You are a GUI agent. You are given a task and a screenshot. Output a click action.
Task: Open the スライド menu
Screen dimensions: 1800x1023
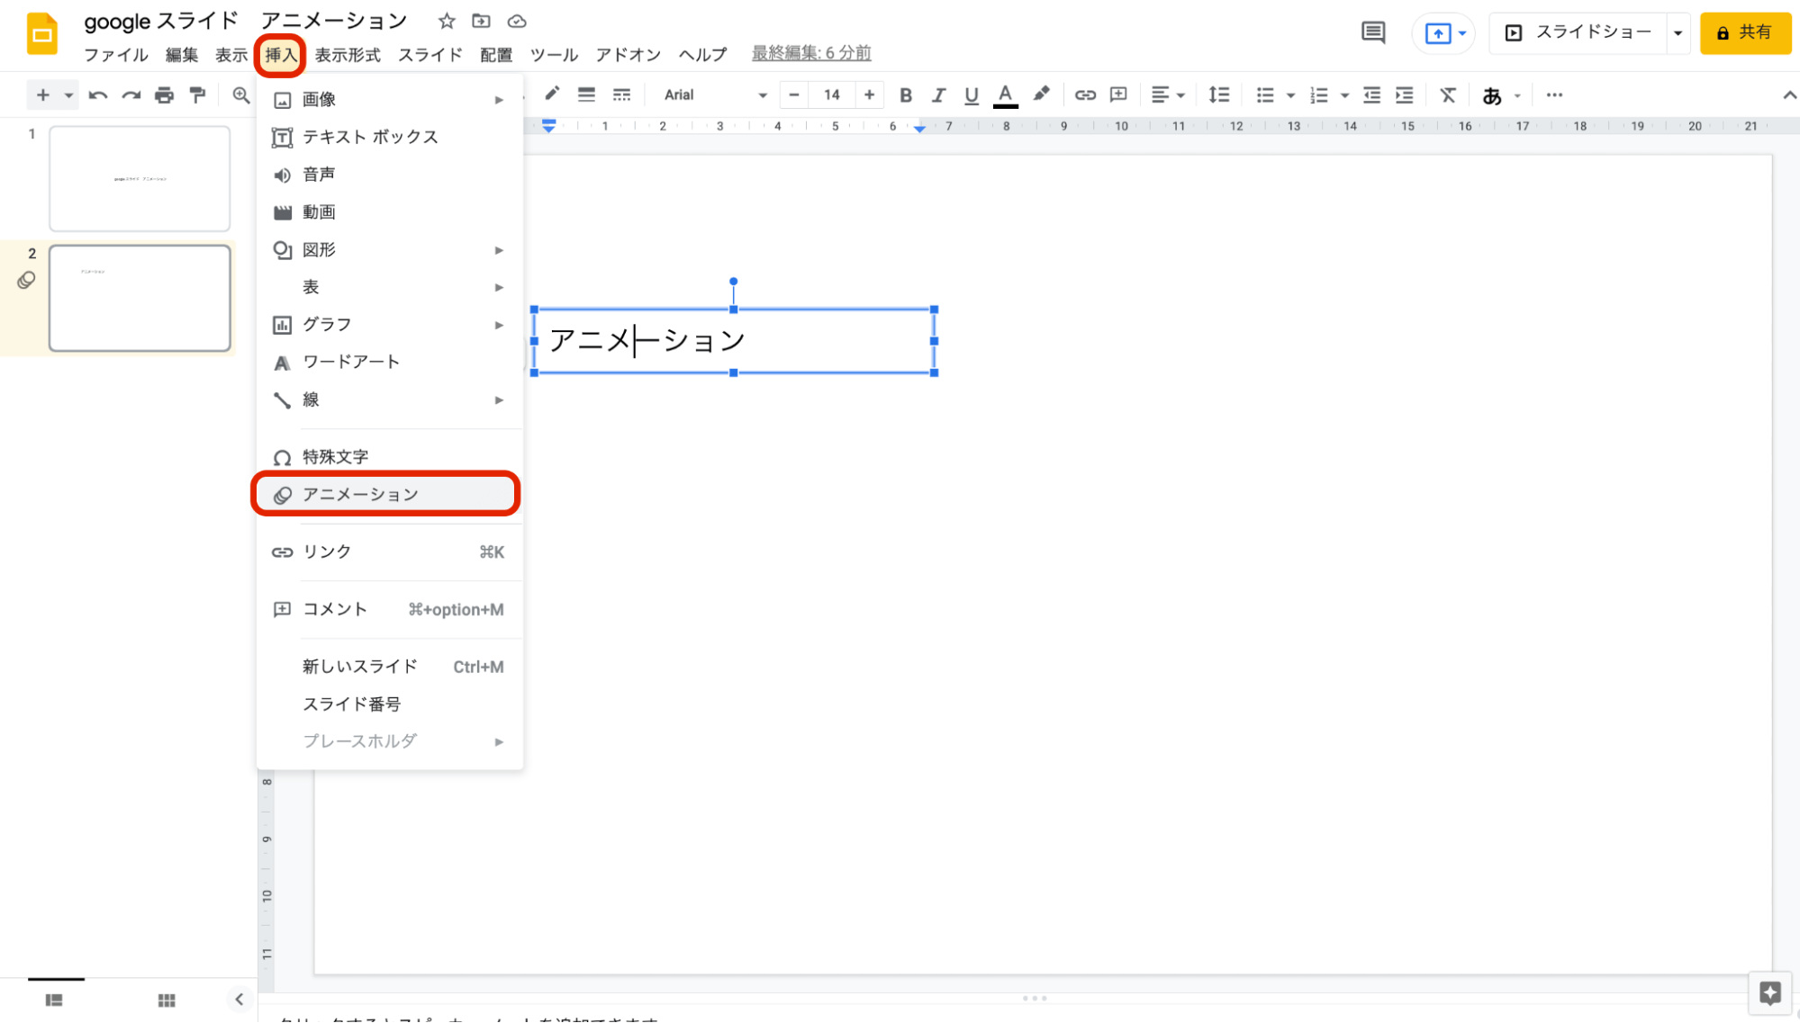[x=430, y=55]
